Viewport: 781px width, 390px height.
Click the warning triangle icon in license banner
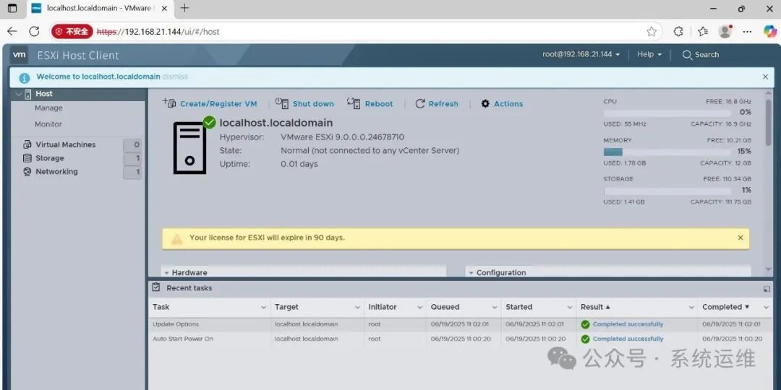[177, 239]
